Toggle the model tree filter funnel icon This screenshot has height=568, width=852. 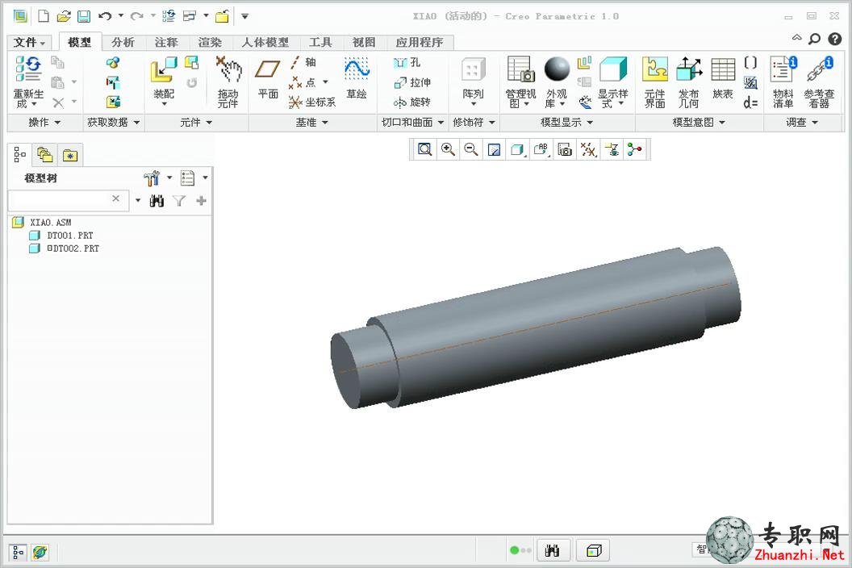(x=179, y=201)
